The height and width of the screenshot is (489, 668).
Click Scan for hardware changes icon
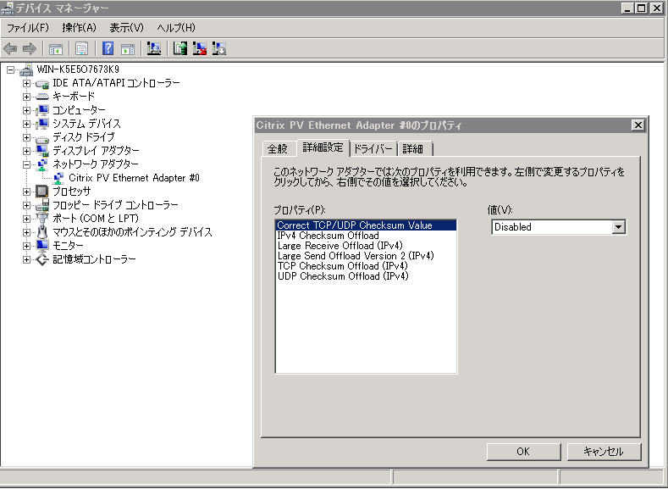point(154,48)
